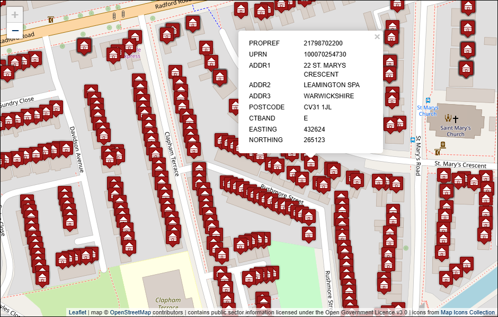Viewport: 498px width, 317px height.
Task: Click the Rushmore Street label
Action: (x=282, y=194)
